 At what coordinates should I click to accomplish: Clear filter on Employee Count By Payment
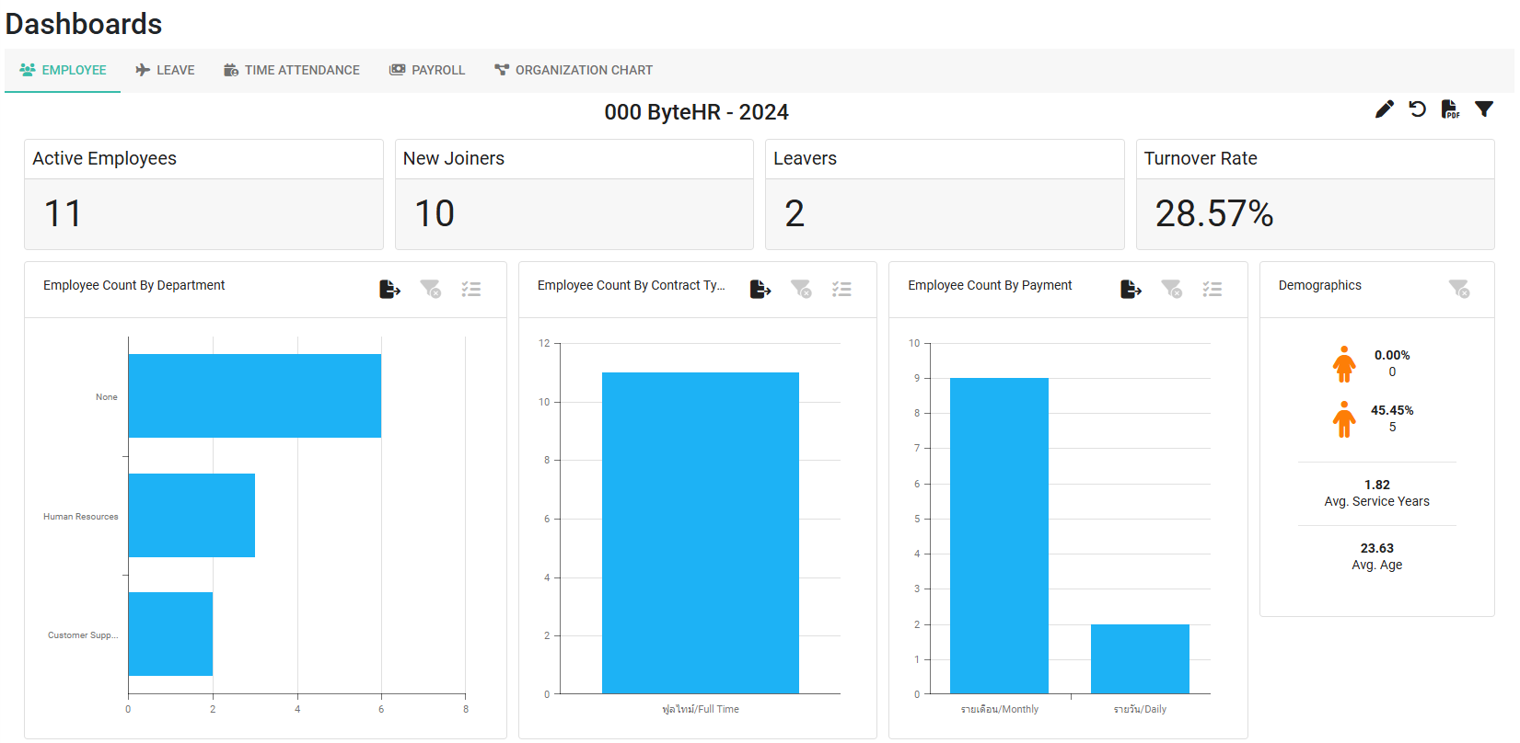1172,290
